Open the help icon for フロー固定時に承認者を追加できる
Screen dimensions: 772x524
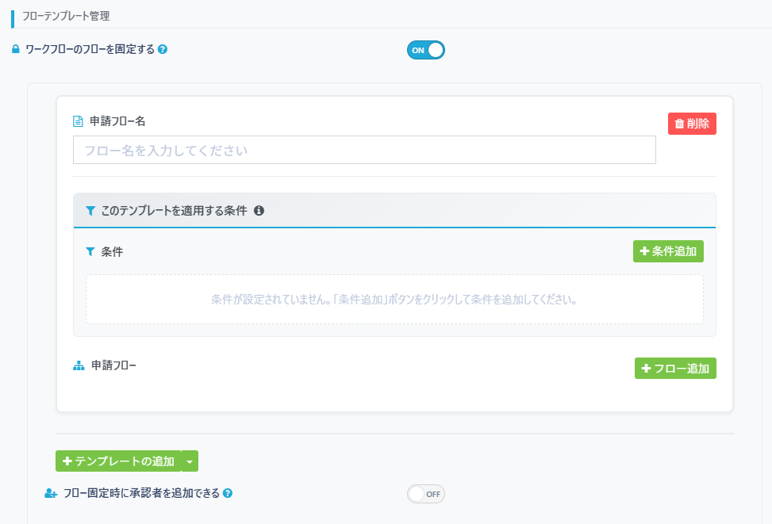[228, 493]
